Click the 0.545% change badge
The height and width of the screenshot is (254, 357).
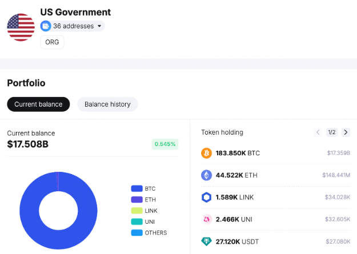pyautogui.click(x=165, y=144)
